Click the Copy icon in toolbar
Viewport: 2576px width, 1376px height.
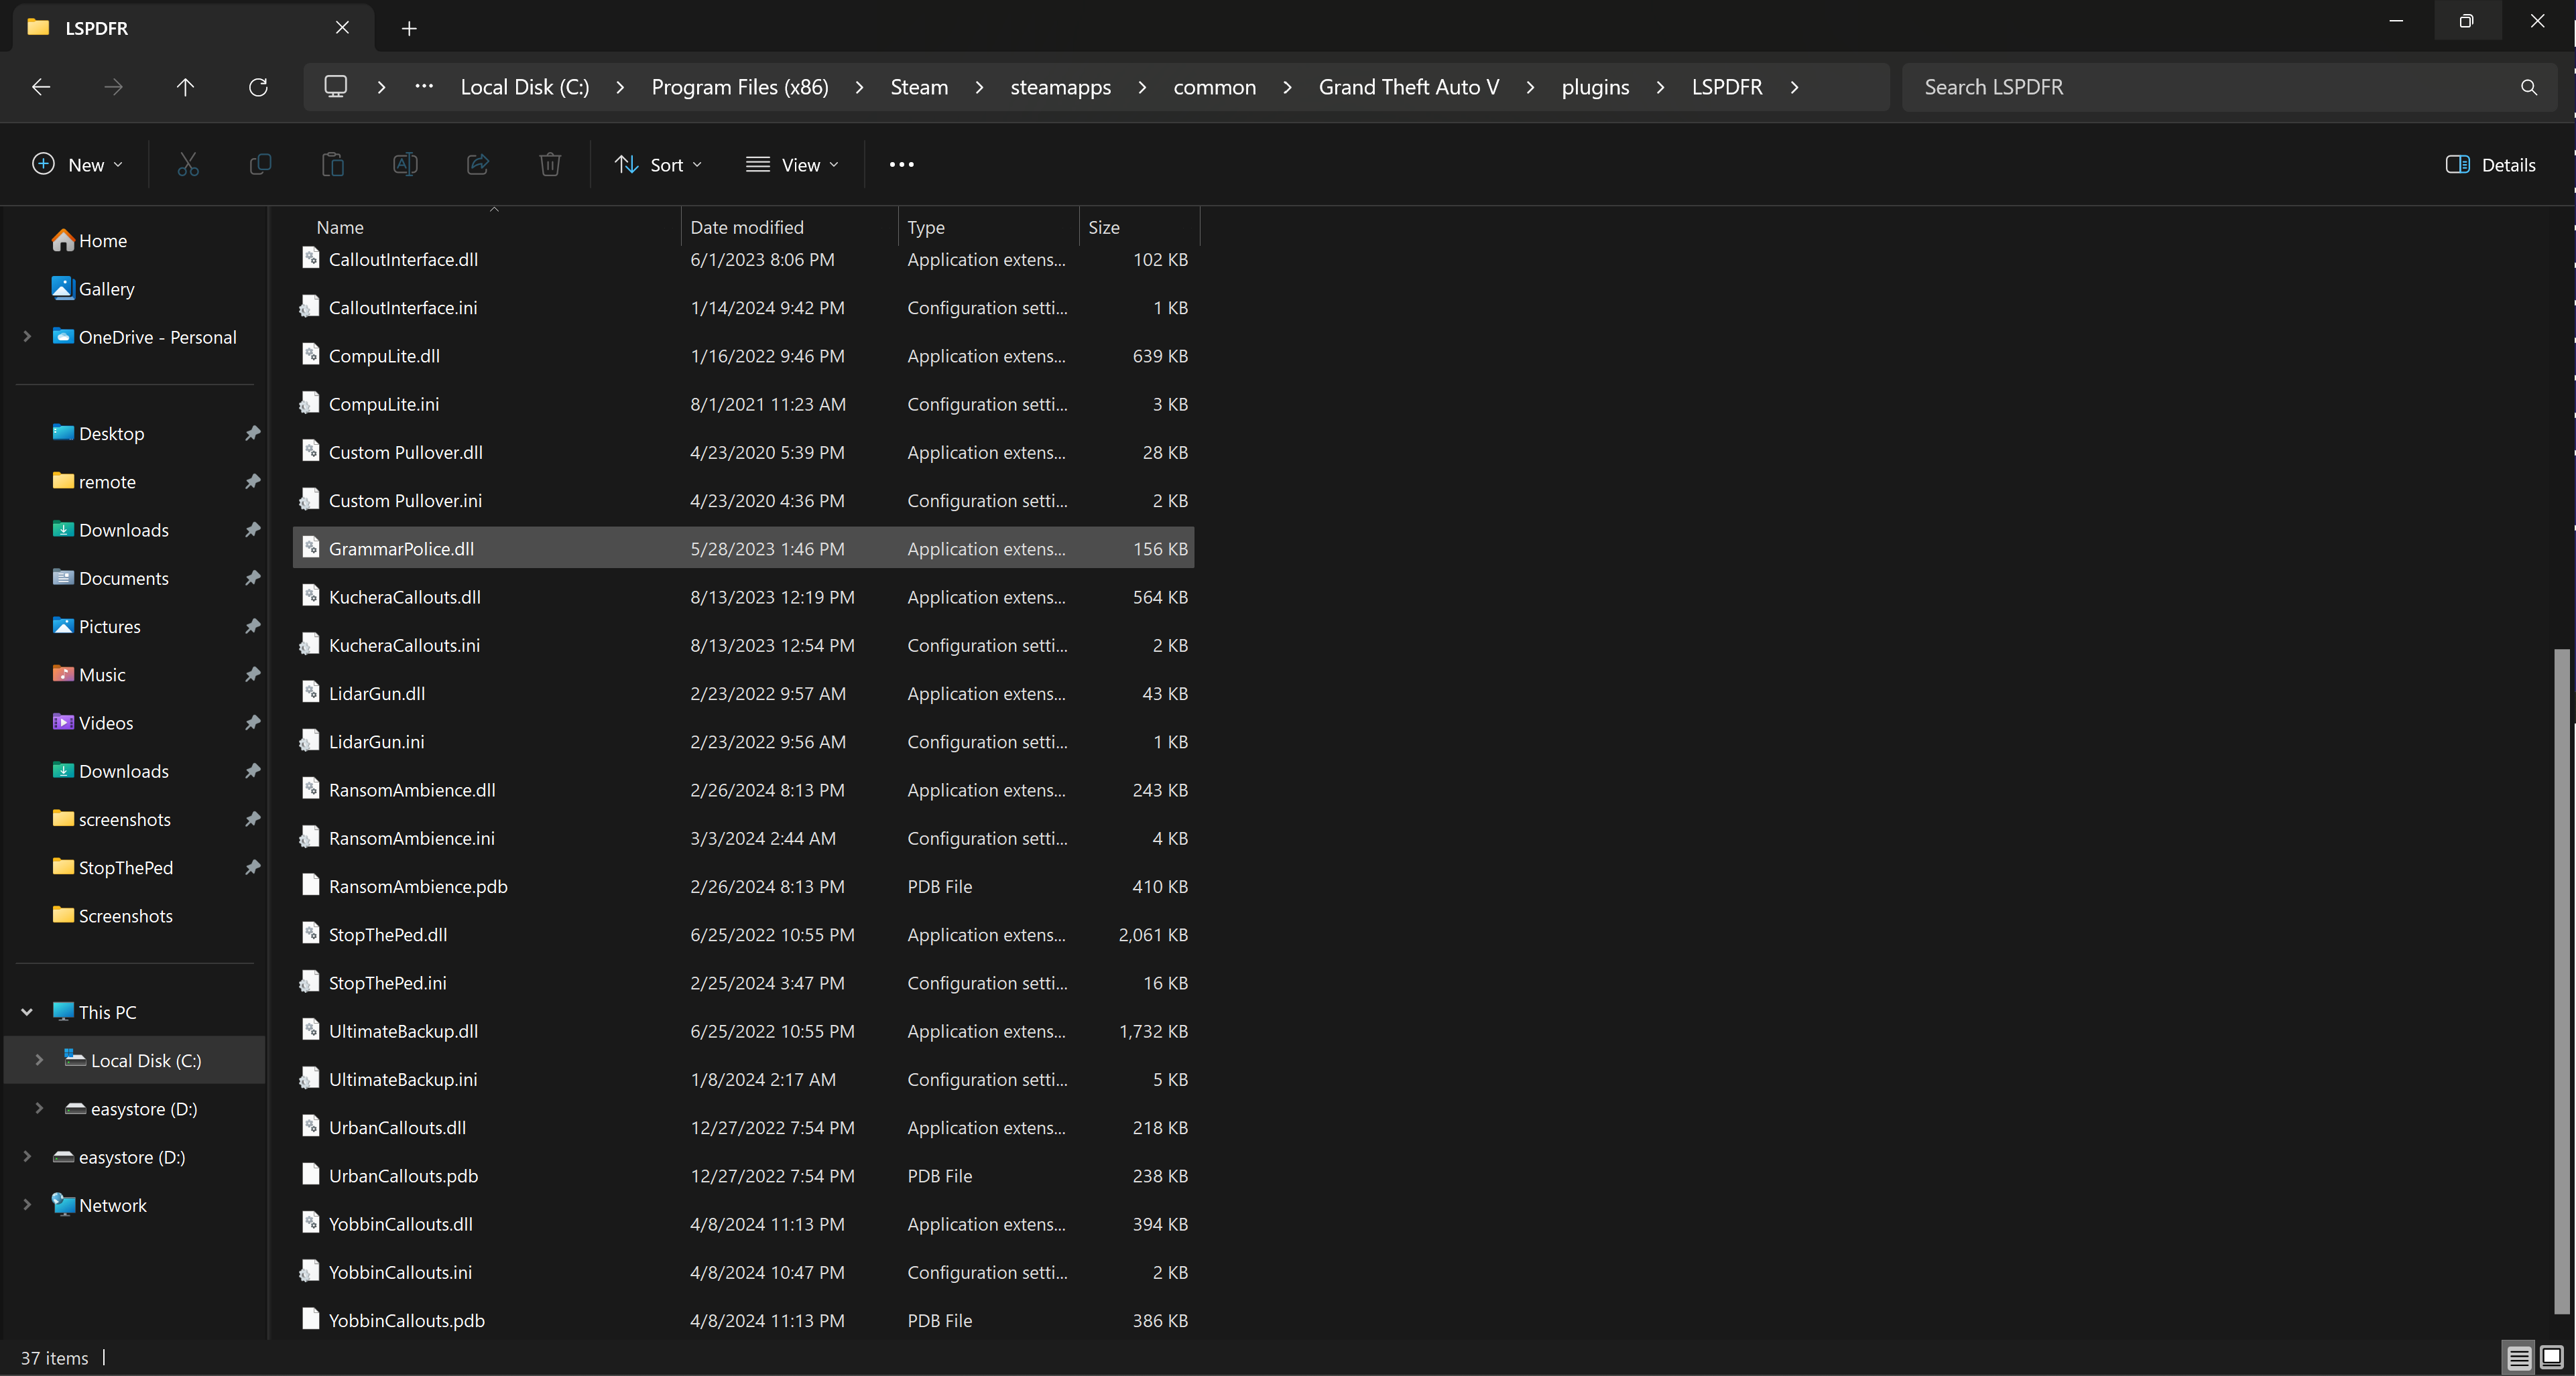260,165
